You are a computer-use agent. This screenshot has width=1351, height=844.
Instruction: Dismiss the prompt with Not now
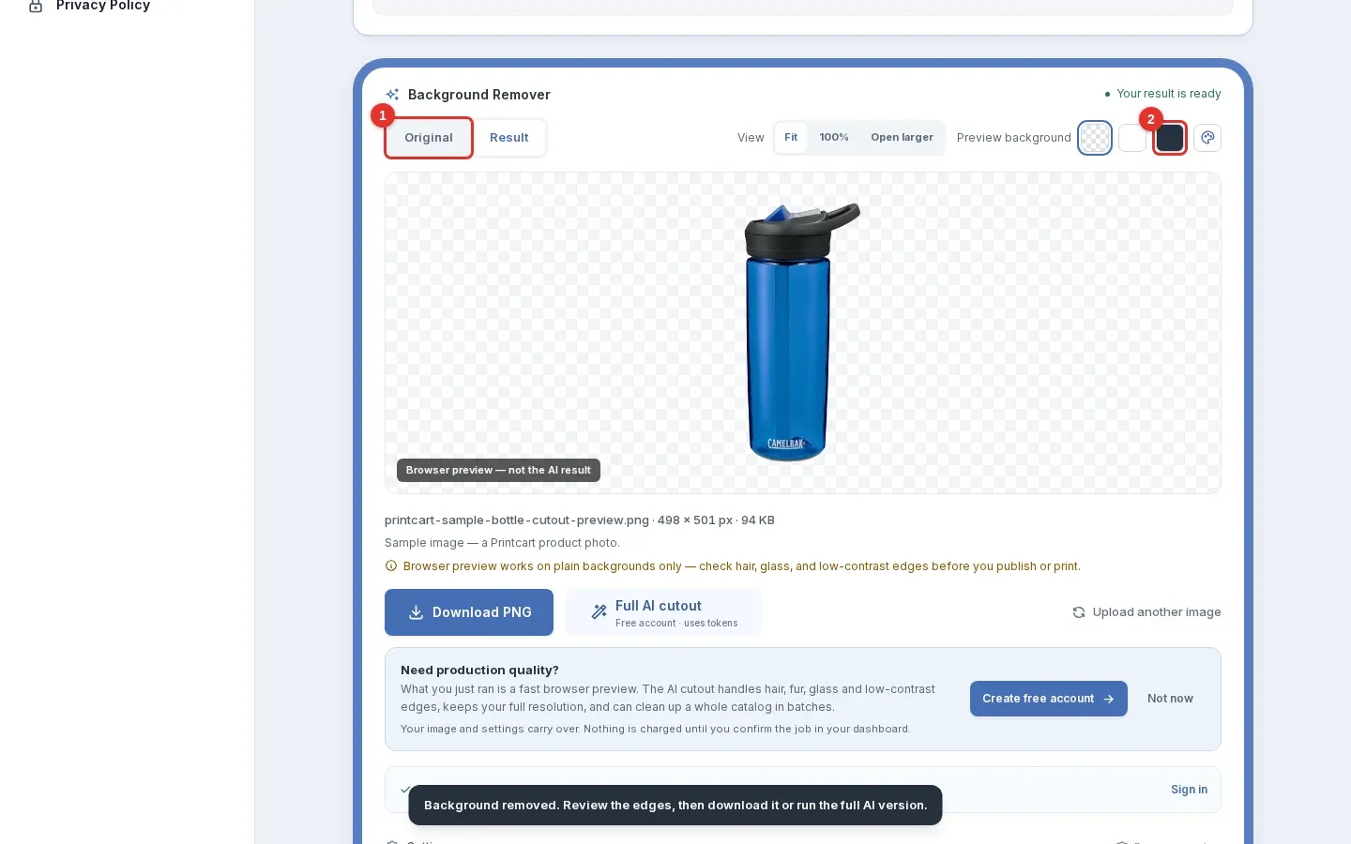click(x=1170, y=699)
